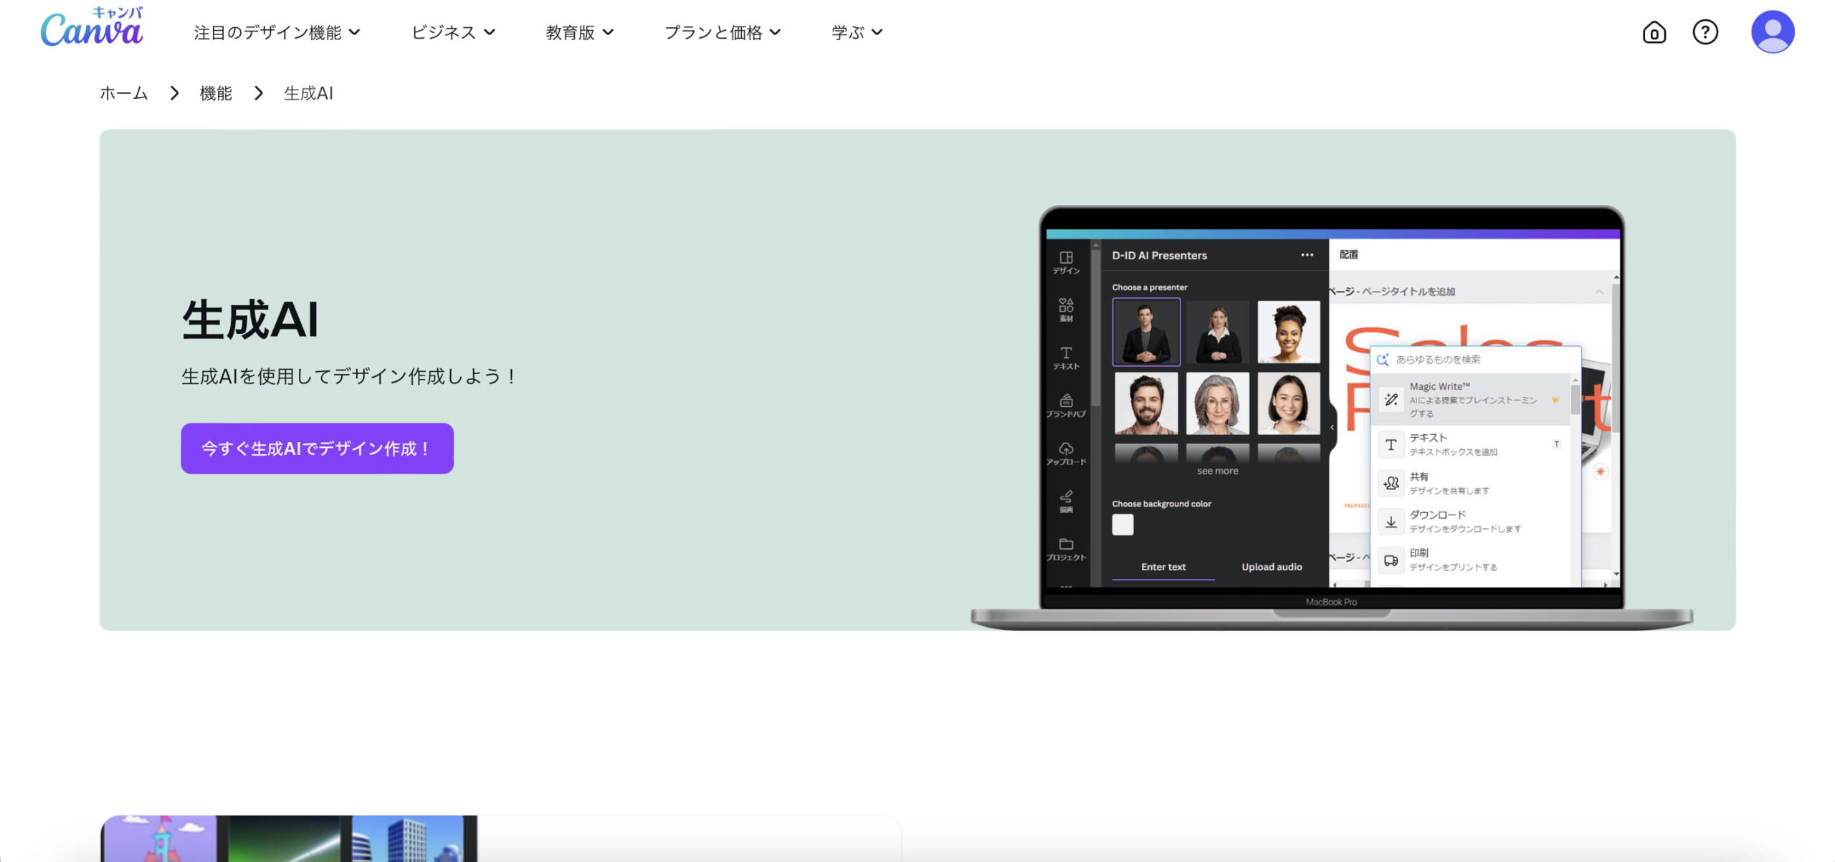This screenshot has height=862, width=1835.
Task: Expand the プランと価格 menu
Action: click(723, 32)
